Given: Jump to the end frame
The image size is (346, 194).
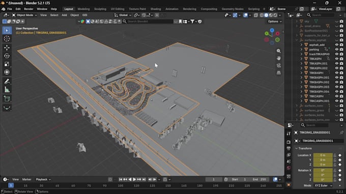Looking at the screenshot, I should pos(144,179).
